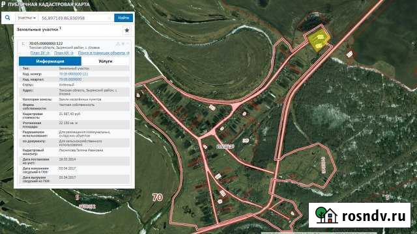Collapse result 70:05:0000000:122 using its arrow icon
Screen dimensions: 417x234
128,44
